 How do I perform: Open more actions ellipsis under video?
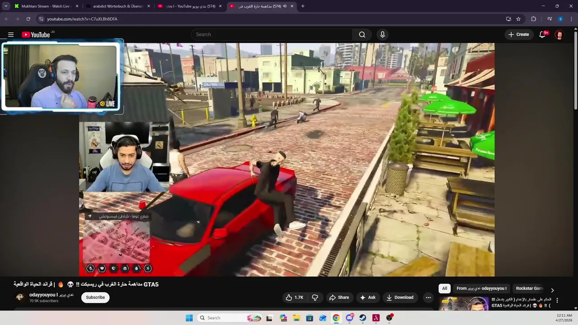tap(428, 297)
